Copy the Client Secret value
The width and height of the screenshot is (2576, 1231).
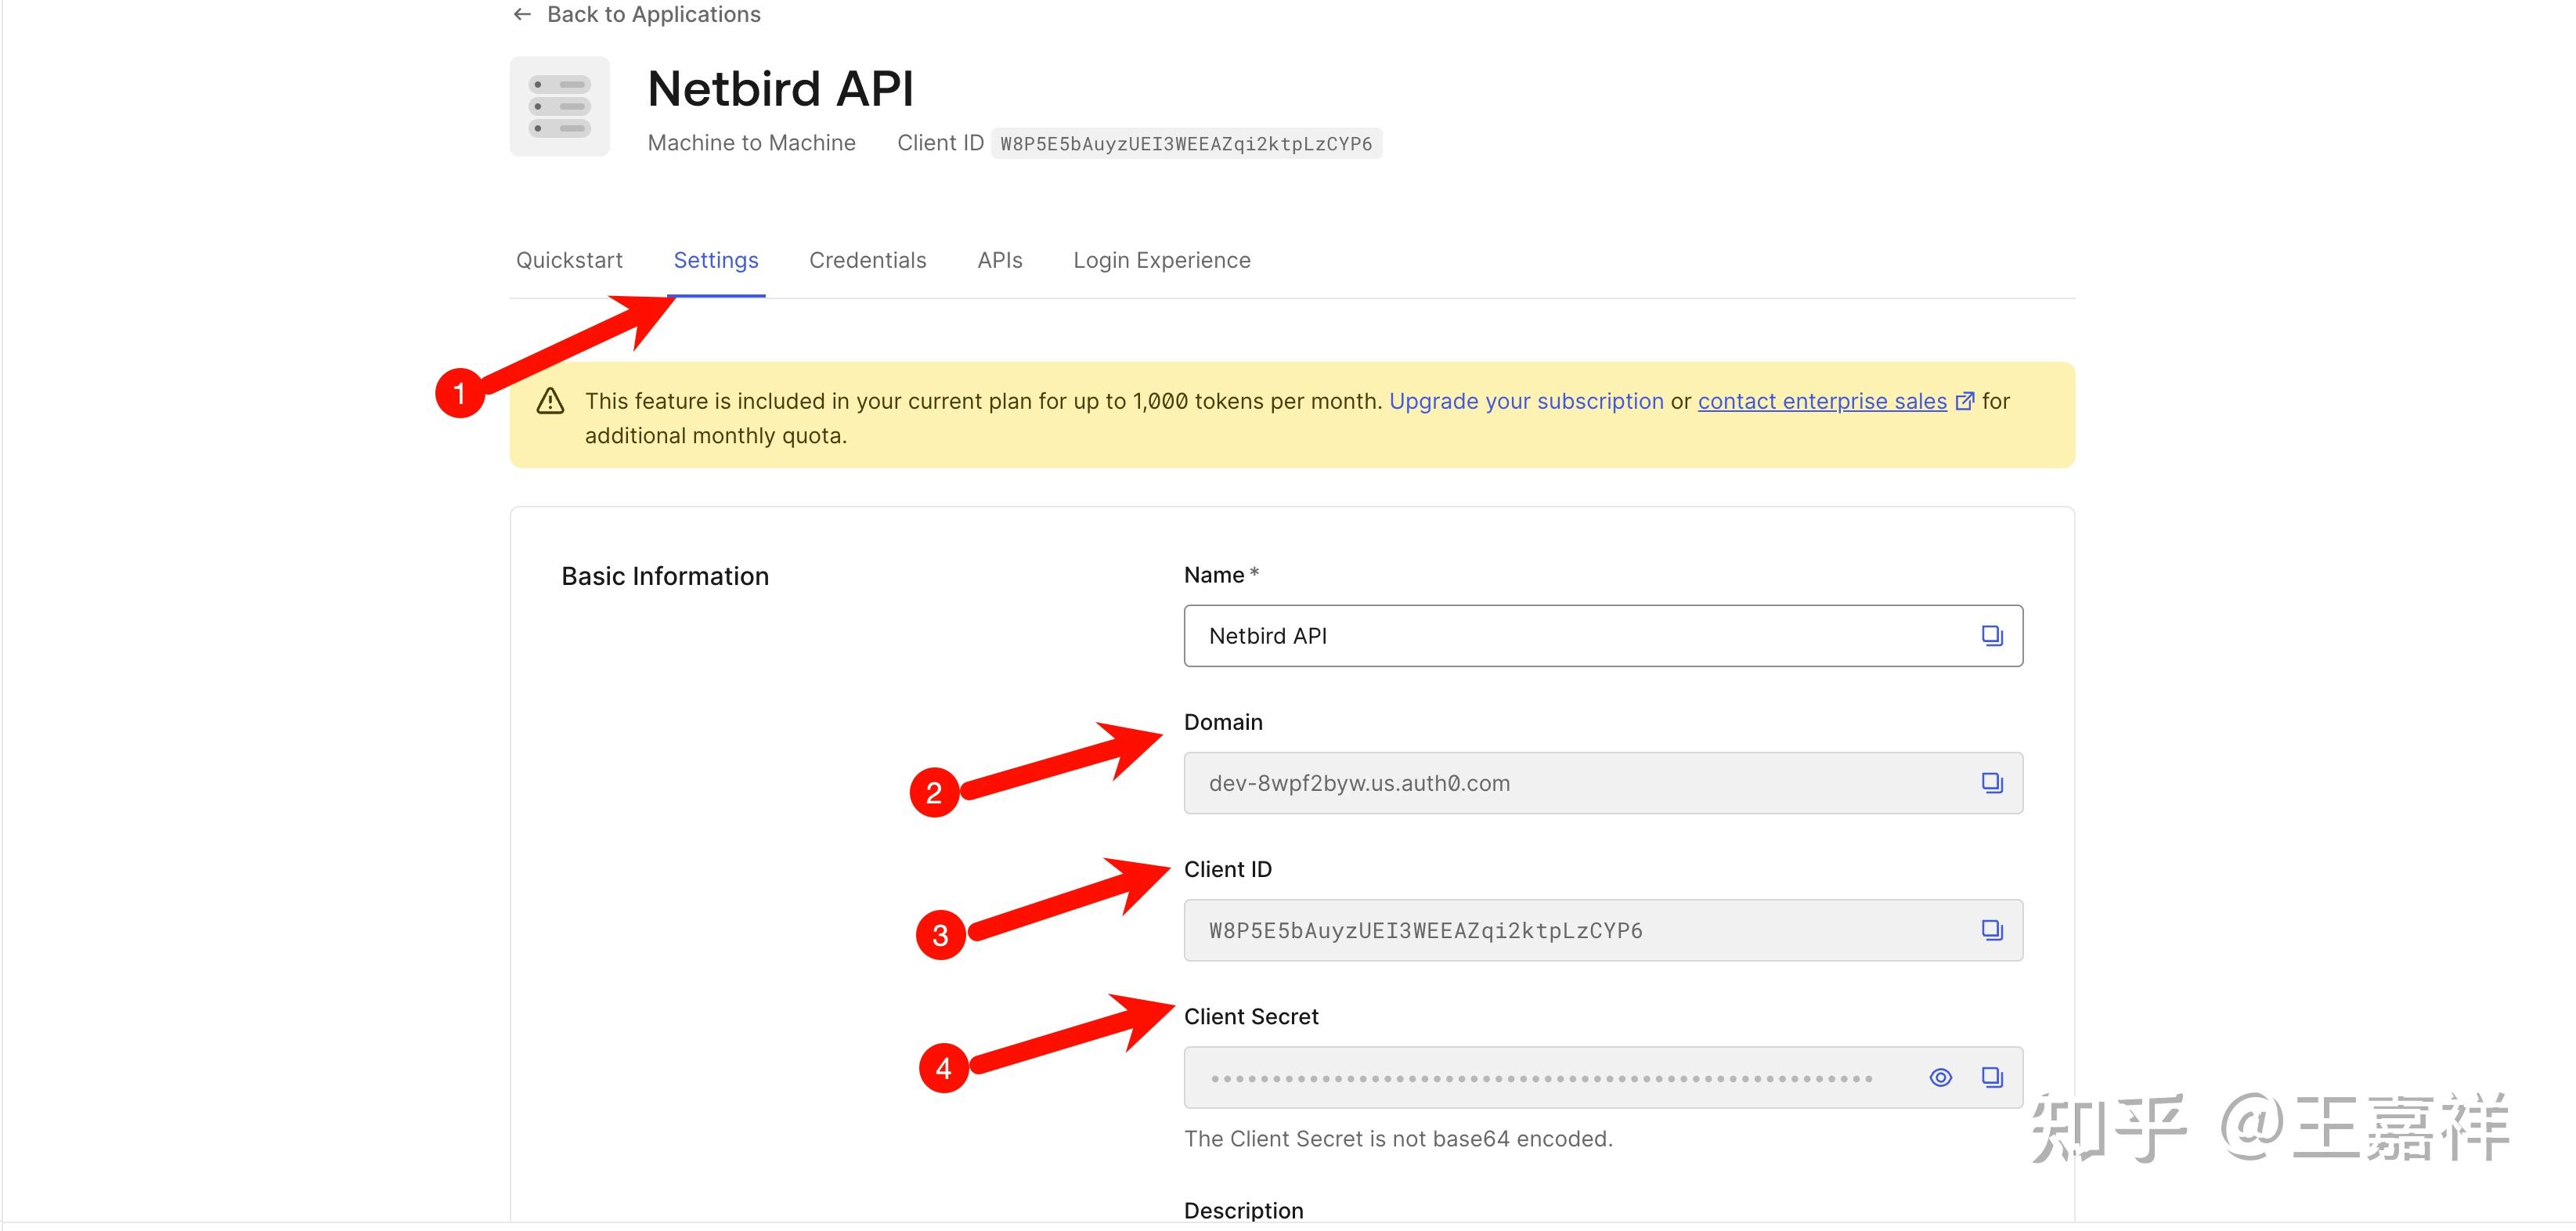(1991, 1077)
